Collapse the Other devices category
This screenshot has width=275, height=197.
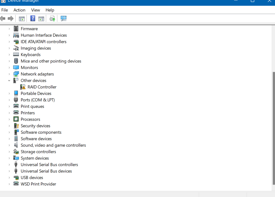[9, 80]
